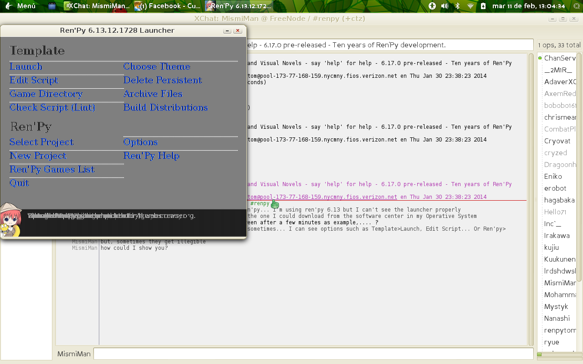
Task: Click the XChat message input box
Action: click(x=313, y=354)
